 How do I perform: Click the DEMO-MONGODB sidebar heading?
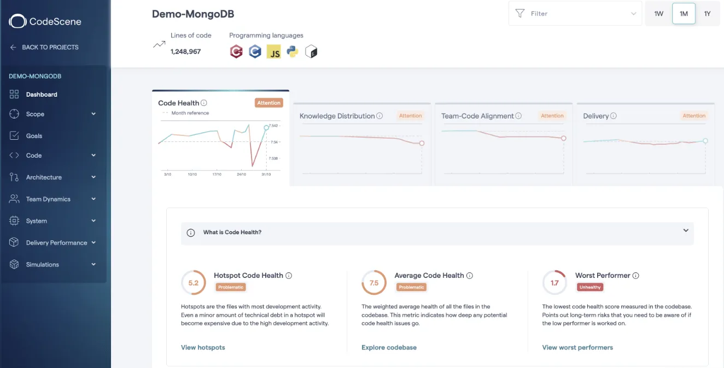35,76
